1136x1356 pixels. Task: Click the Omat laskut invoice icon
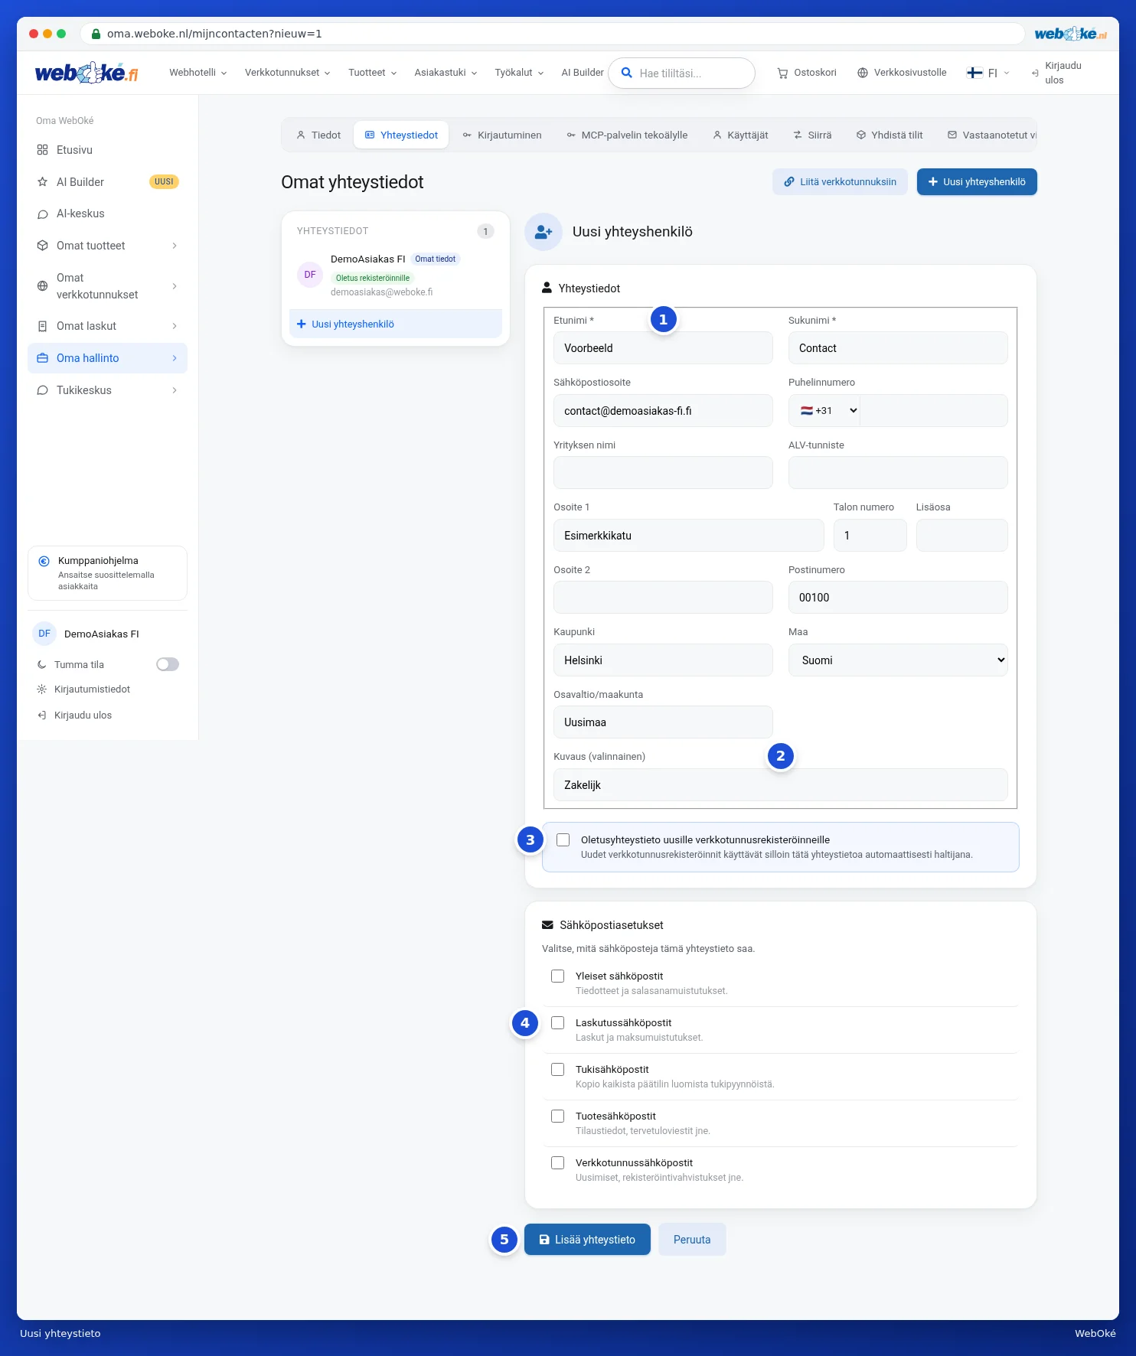coord(42,326)
